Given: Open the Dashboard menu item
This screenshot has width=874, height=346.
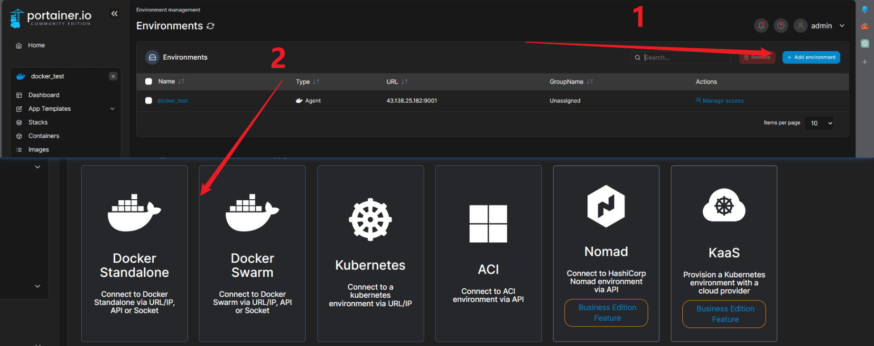Looking at the screenshot, I should (44, 95).
